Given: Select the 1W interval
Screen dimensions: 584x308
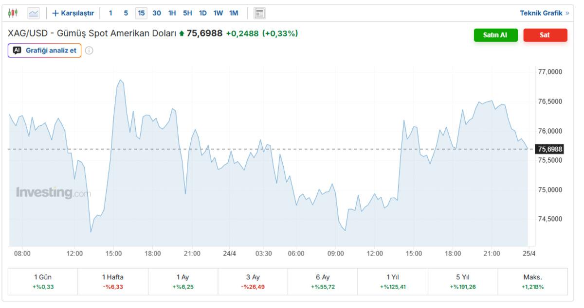Looking at the screenshot, I should coord(218,13).
